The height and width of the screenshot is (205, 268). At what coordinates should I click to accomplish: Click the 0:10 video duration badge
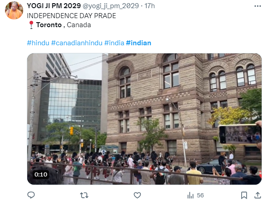[x=41, y=175]
